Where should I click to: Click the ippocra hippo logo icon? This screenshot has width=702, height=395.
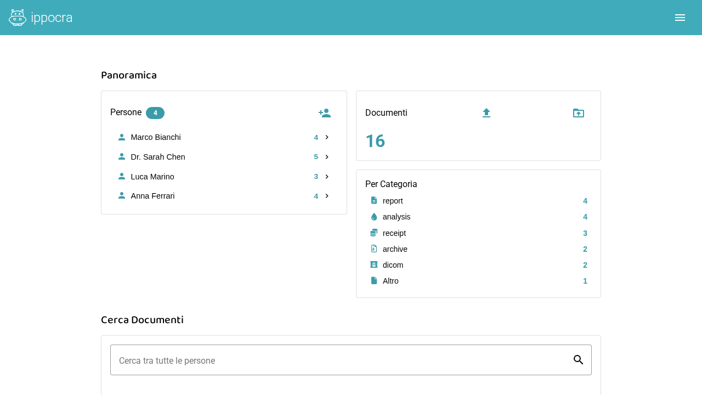point(18,18)
